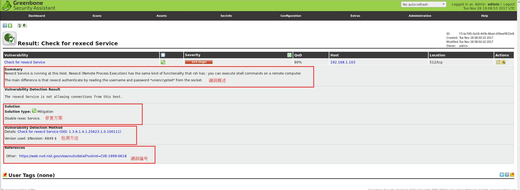Open the Help menu

[484, 16]
